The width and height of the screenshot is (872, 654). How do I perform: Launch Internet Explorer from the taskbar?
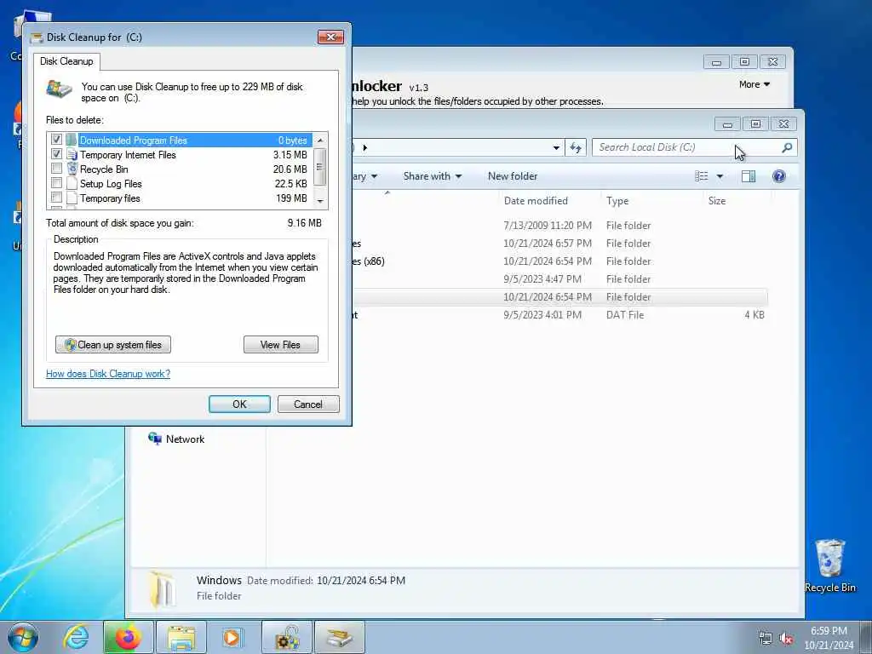click(x=76, y=637)
